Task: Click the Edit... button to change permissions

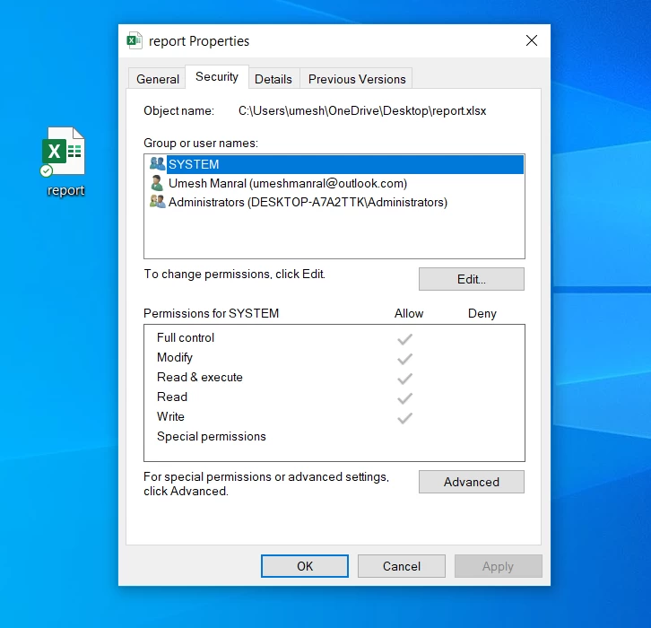Action: 472,279
